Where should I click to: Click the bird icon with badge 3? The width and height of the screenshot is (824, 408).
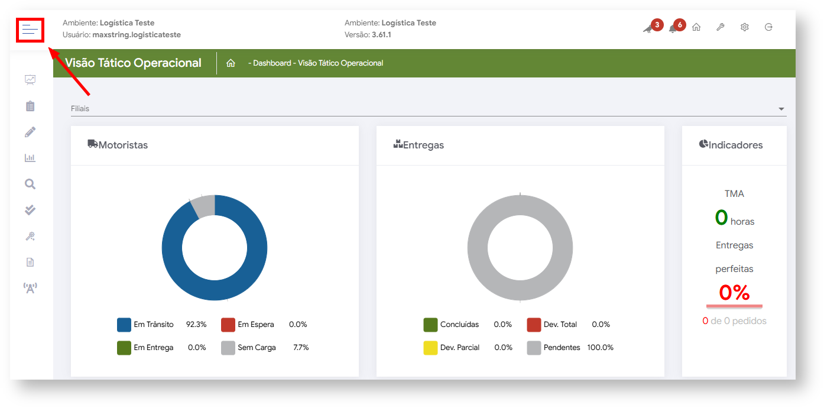[648, 28]
